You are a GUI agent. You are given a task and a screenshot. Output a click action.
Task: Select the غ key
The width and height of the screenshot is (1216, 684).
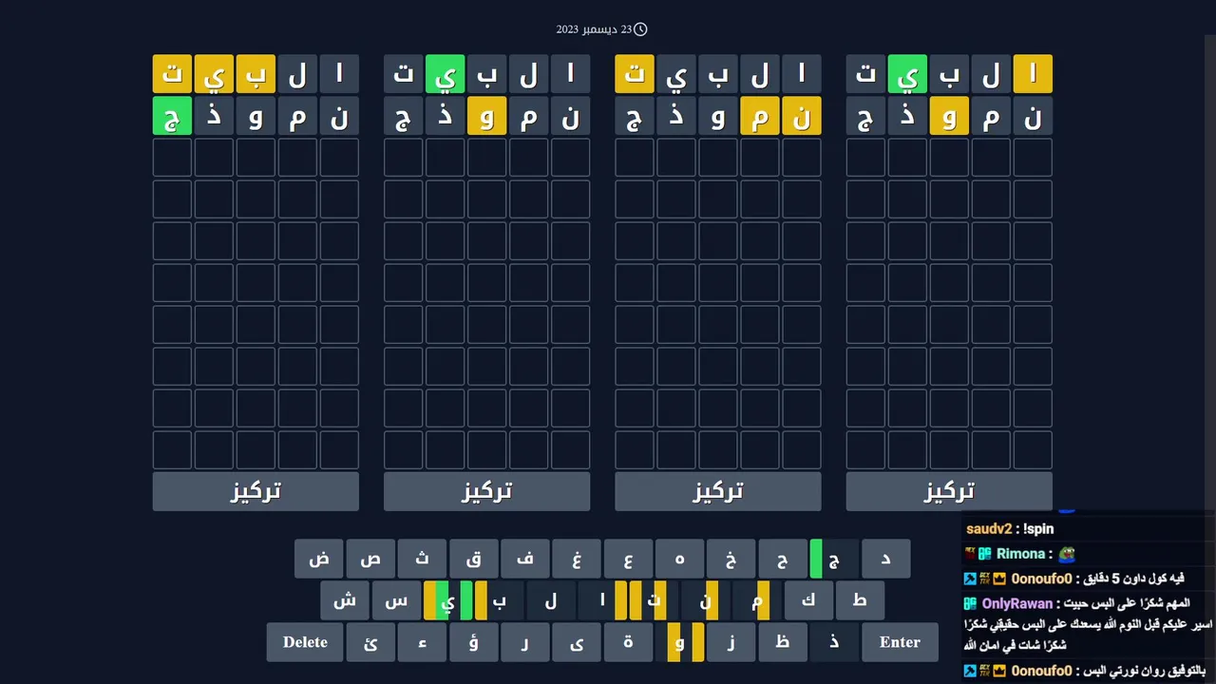click(577, 559)
